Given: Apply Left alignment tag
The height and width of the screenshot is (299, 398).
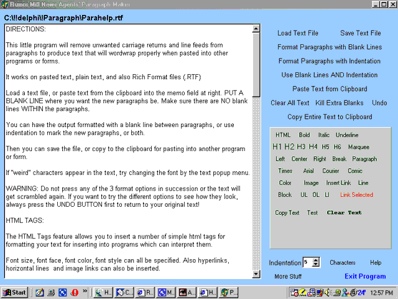Looking at the screenshot, I should pyautogui.click(x=280, y=159).
